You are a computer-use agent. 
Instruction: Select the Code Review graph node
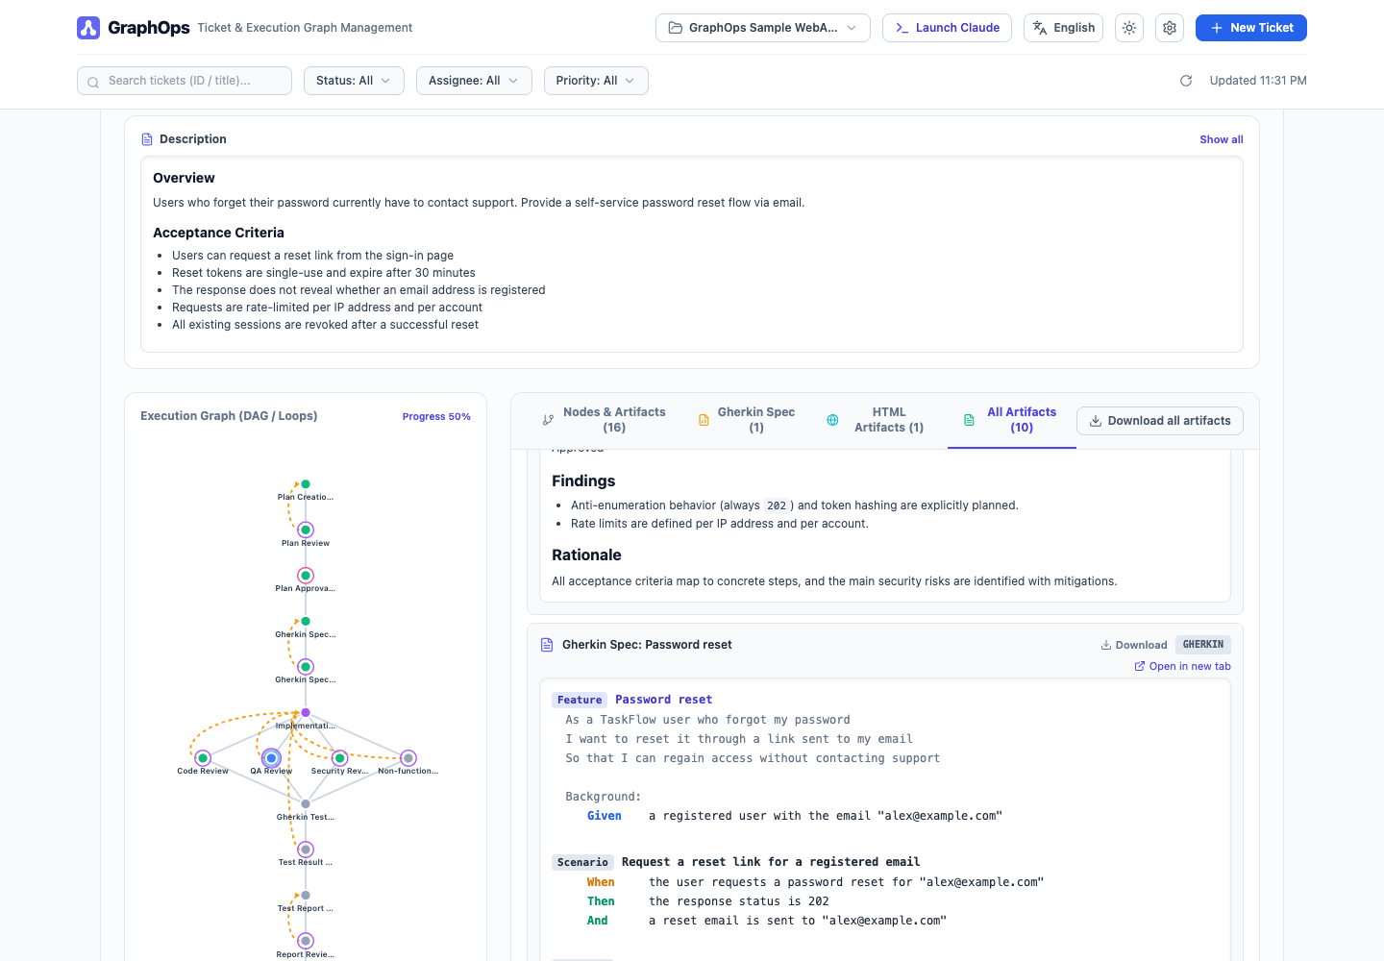coord(203,758)
